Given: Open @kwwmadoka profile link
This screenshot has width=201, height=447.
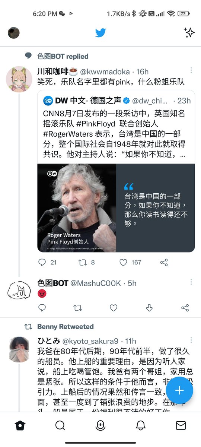Looking at the screenshot, I should [105, 72].
